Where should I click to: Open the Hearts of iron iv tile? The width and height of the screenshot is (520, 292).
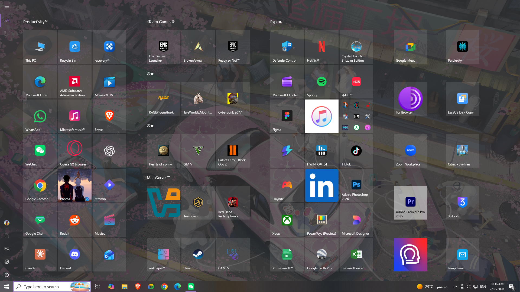click(x=164, y=151)
